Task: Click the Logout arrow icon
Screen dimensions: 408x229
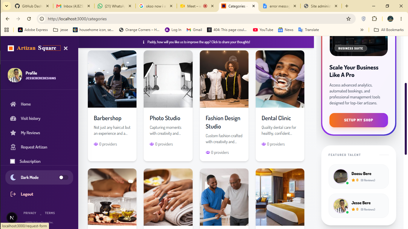Action: click(13, 194)
